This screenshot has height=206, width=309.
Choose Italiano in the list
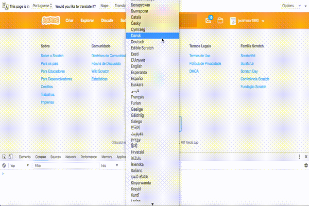click(x=152, y=170)
